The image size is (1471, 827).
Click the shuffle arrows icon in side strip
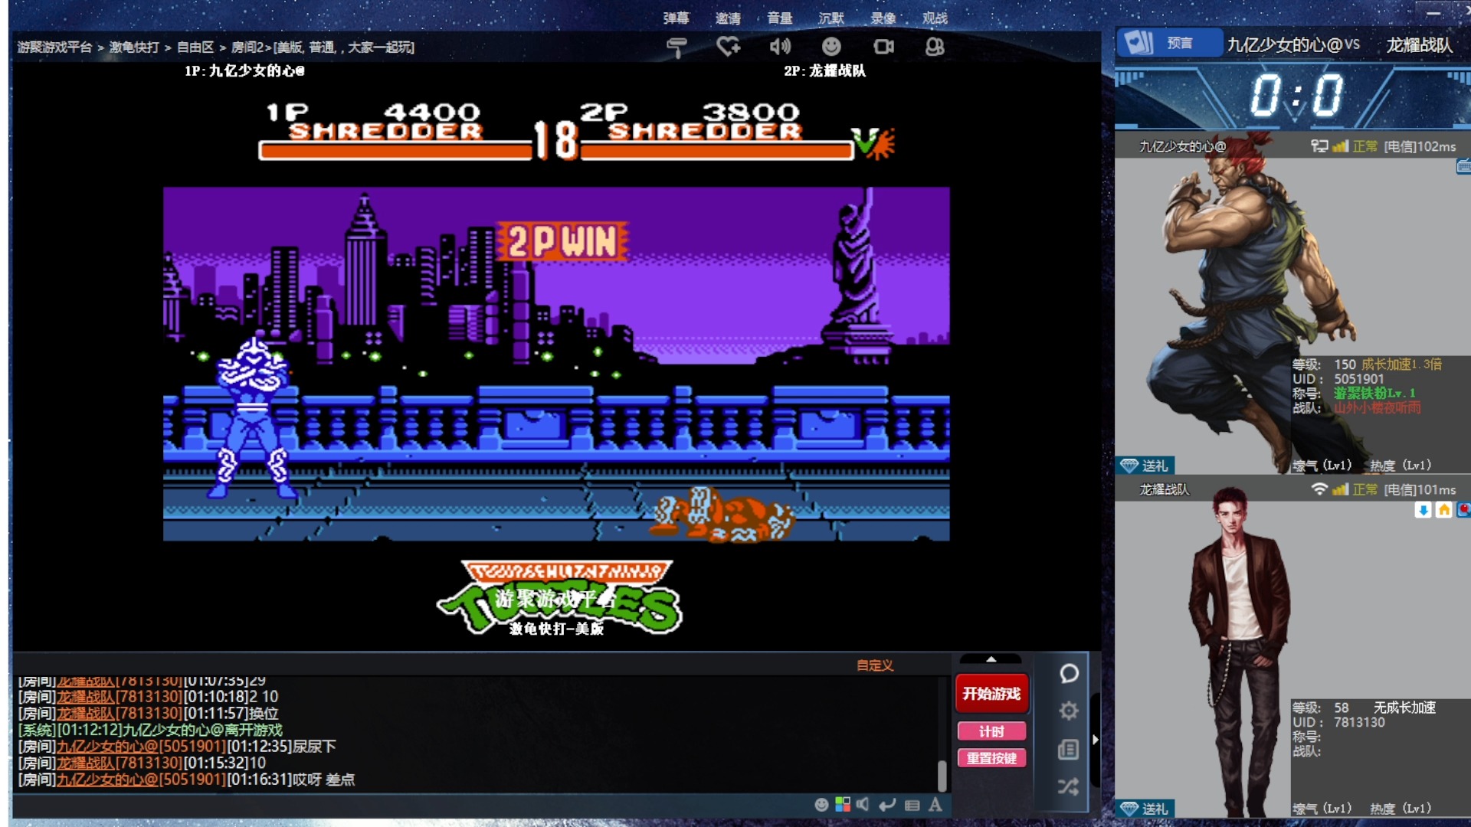[x=1069, y=786]
